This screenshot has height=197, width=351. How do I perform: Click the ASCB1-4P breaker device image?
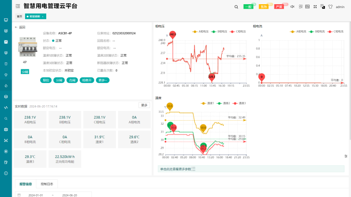click(x=28, y=47)
